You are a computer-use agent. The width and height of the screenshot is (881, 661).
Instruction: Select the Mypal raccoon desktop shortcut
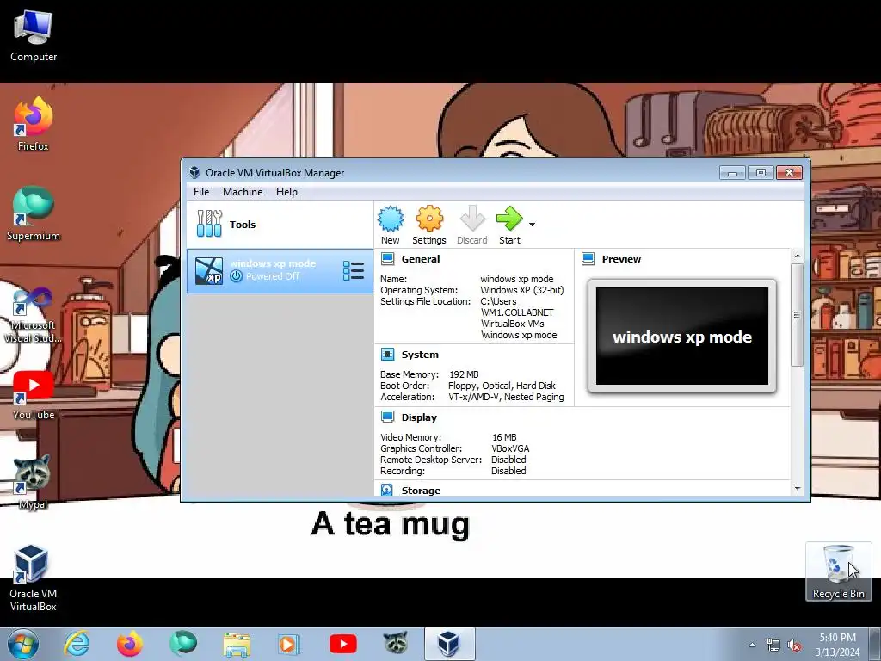pyautogui.click(x=34, y=482)
